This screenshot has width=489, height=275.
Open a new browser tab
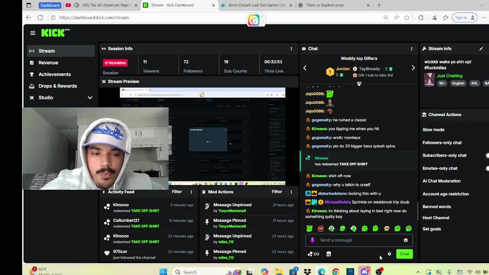[379, 5]
